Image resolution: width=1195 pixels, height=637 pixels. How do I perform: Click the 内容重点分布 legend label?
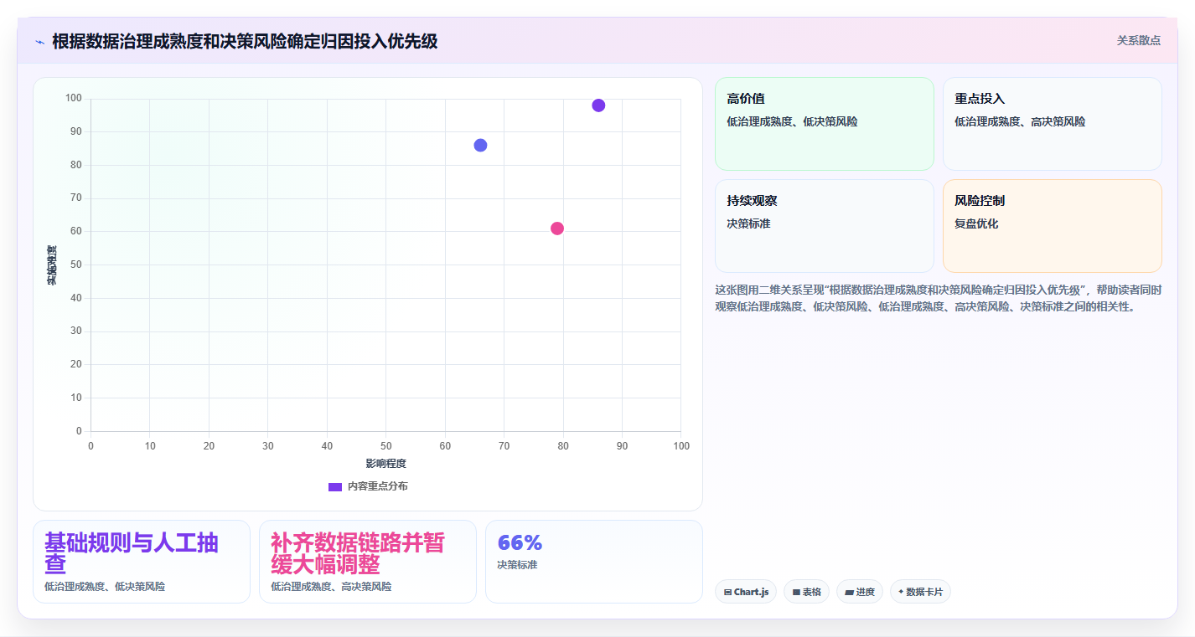pyautogui.click(x=377, y=486)
